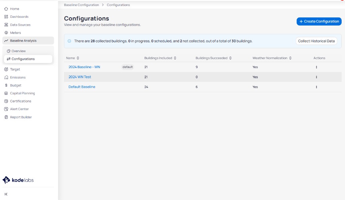The image size is (345, 200).
Task: Click the Alert Center icon
Action: point(6,109)
